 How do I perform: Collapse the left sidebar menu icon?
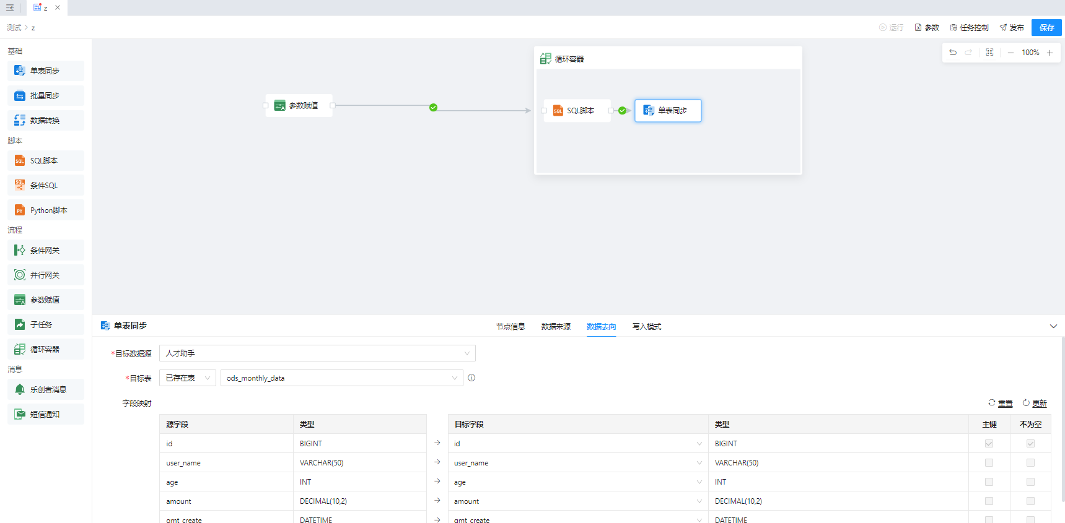(10, 8)
